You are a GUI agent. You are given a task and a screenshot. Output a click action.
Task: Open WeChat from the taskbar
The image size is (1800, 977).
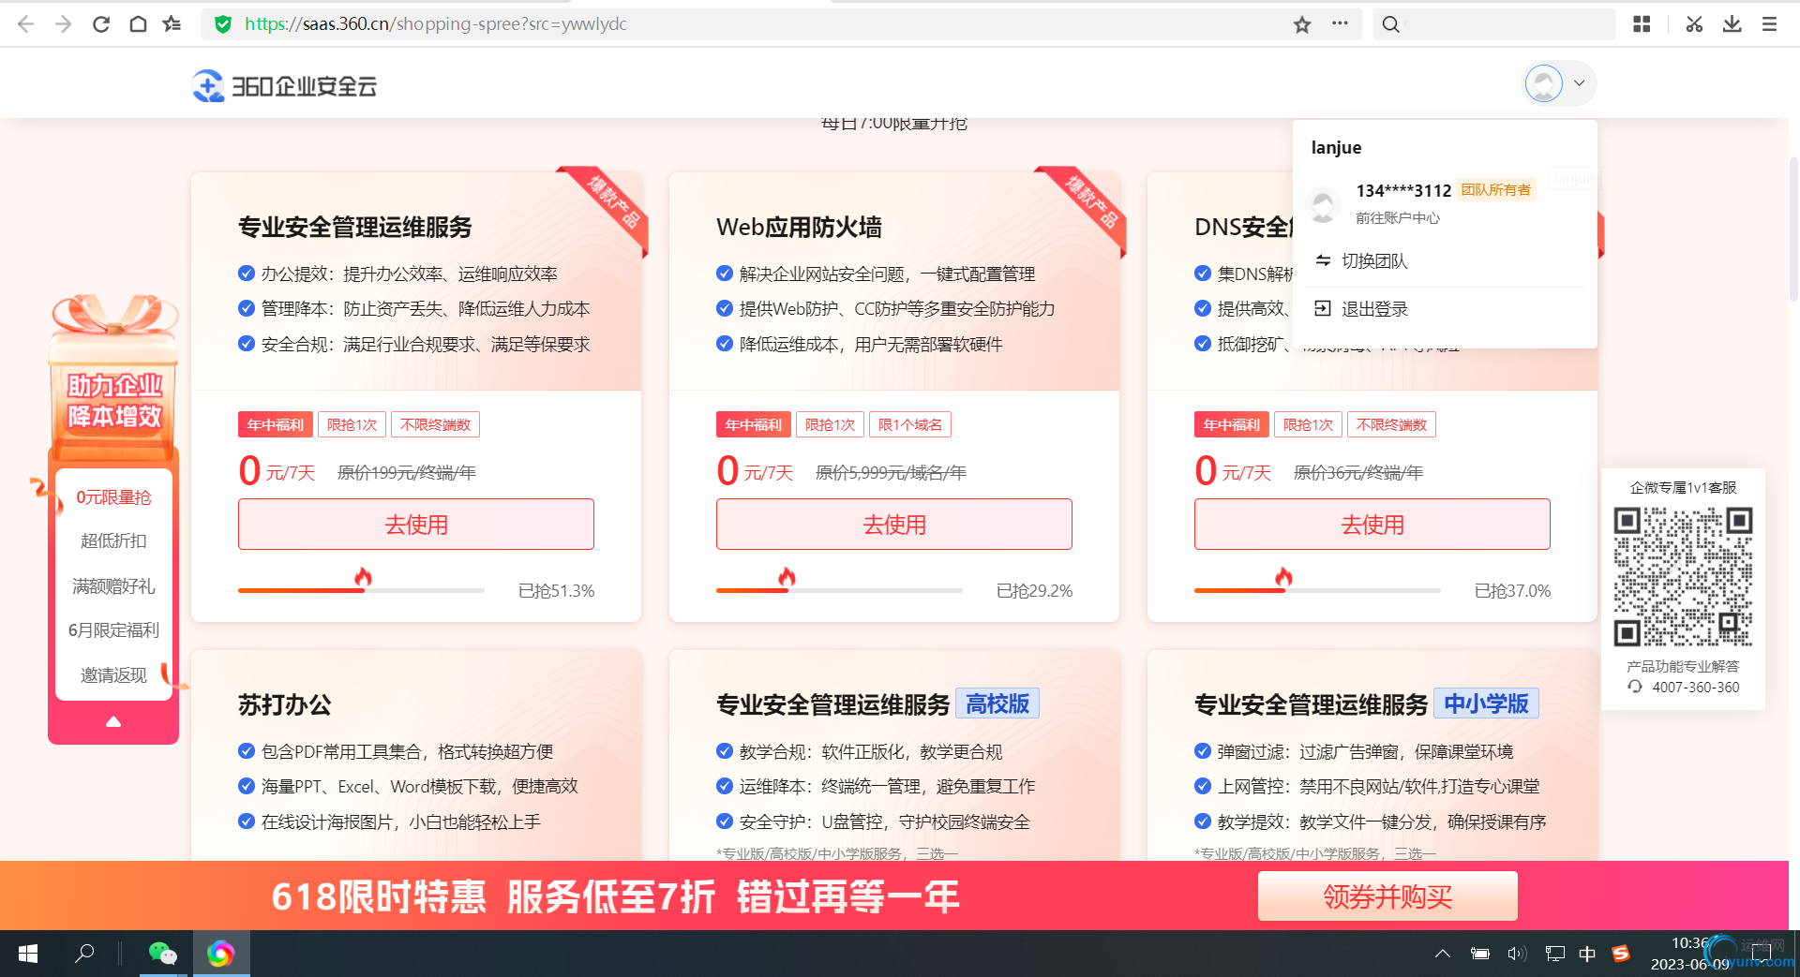pos(163,954)
